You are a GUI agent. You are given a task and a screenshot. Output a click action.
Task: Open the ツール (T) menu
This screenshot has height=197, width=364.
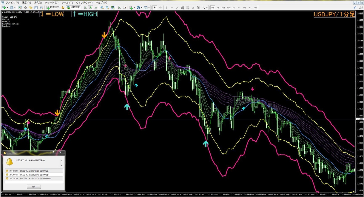[67, 2]
